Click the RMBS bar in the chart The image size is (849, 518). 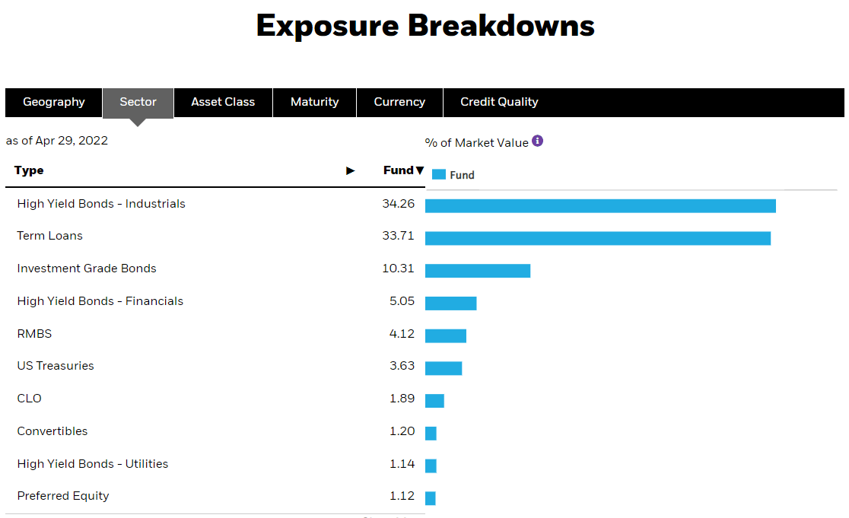point(446,336)
